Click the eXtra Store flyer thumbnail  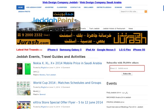click(24, 105)
